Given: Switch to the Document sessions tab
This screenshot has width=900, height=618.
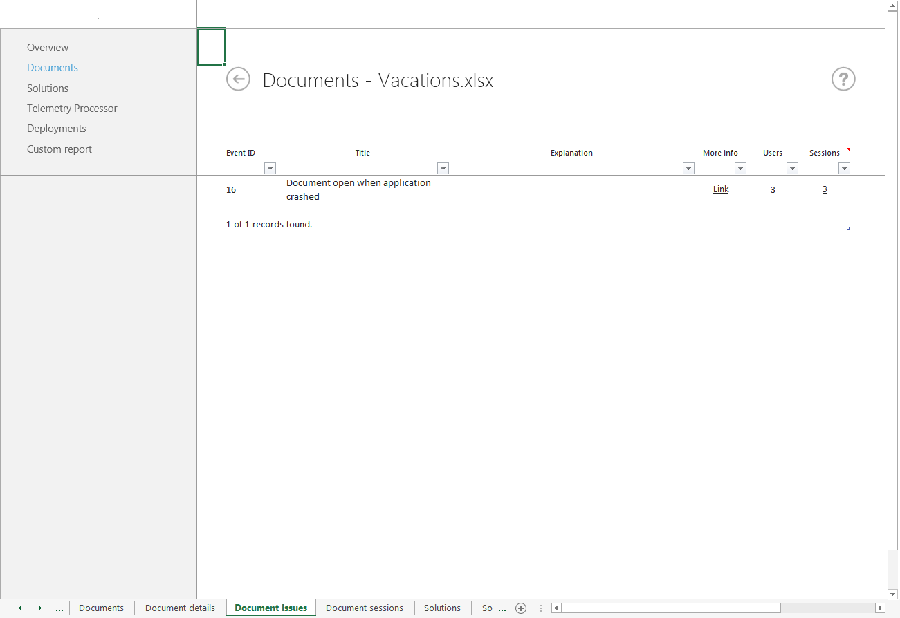Looking at the screenshot, I should 364,608.
